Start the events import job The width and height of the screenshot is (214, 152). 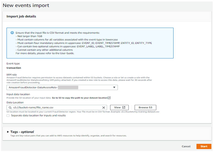pos(204,146)
